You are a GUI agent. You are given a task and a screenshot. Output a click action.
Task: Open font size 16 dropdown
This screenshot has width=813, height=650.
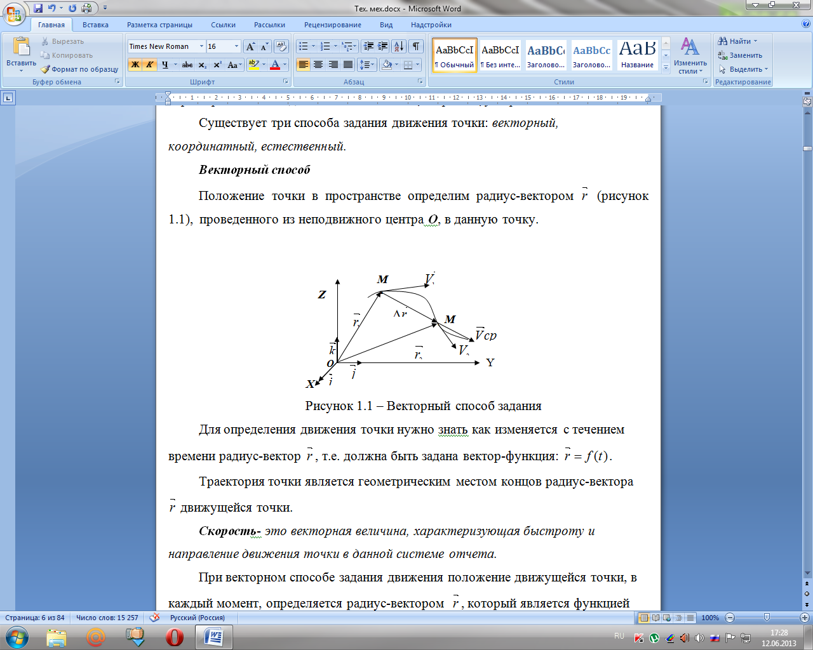[236, 46]
